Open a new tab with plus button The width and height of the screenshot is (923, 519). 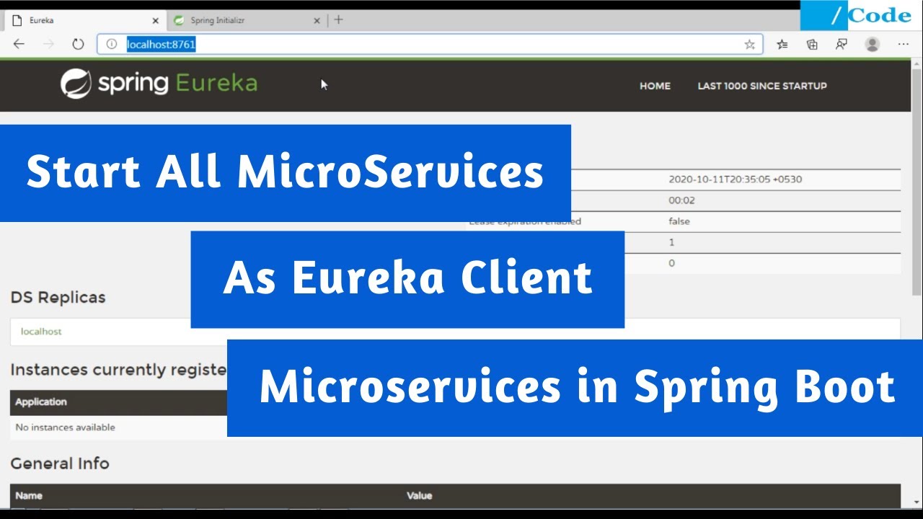tap(339, 19)
